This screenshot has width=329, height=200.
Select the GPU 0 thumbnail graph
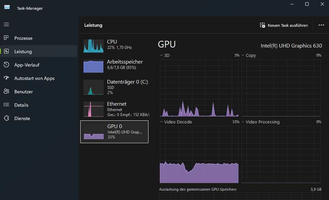pyautogui.click(x=94, y=131)
